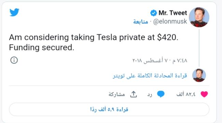Click the vertical thread connector line

[x=199, y=48]
